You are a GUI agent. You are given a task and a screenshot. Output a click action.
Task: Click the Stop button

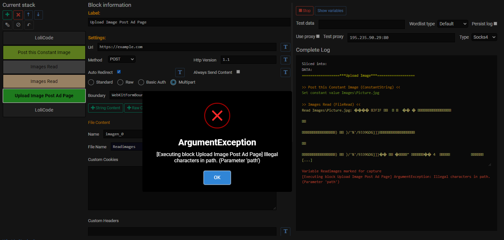(305, 11)
